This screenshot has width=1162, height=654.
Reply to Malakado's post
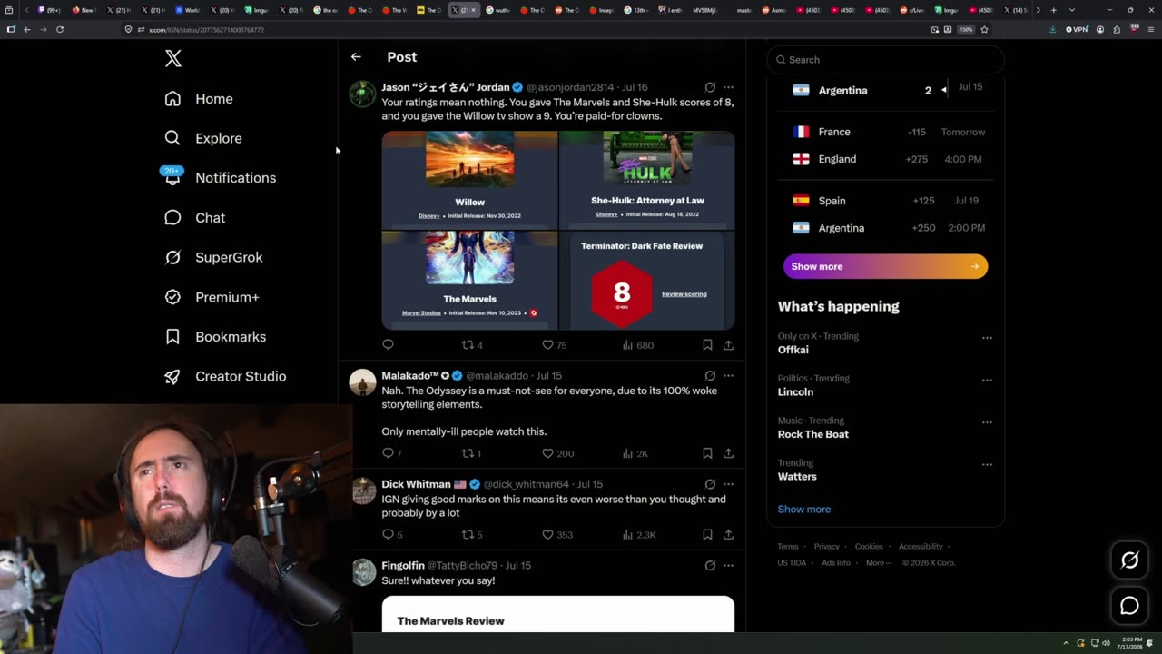pyautogui.click(x=392, y=453)
